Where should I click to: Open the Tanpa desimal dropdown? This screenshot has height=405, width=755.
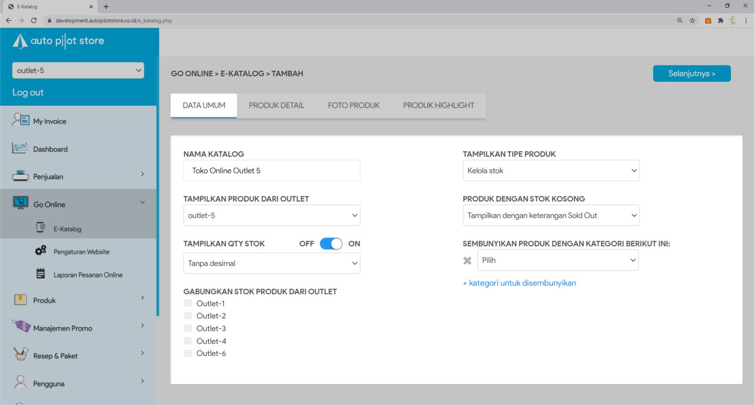(272, 264)
